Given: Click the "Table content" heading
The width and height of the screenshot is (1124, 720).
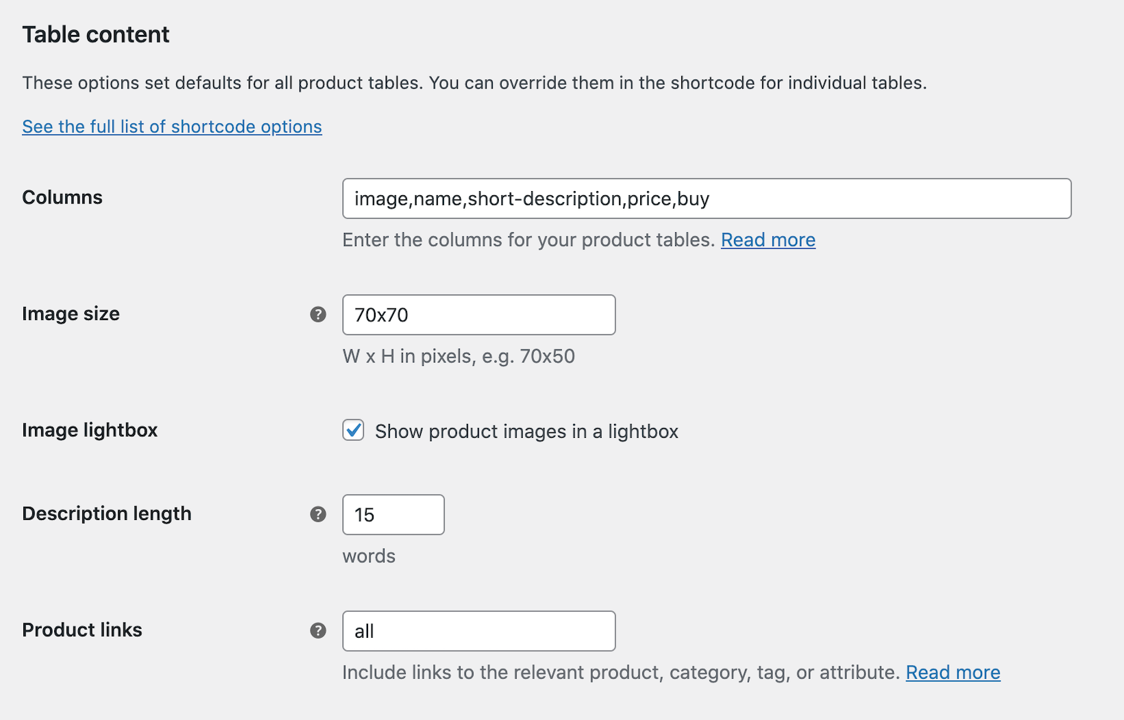Looking at the screenshot, I should coord(95,34).
